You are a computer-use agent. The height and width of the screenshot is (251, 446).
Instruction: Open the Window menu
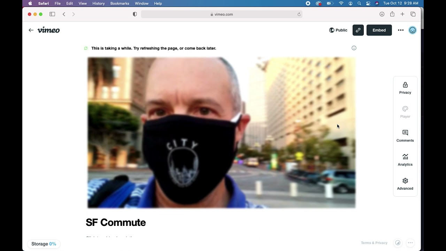pyautogui.click(x=141, y=3)
